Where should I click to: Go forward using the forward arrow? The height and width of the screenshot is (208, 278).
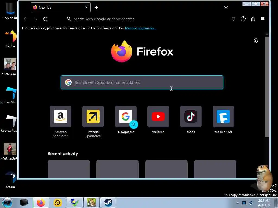pyautogui.click(x=36, y=19)
